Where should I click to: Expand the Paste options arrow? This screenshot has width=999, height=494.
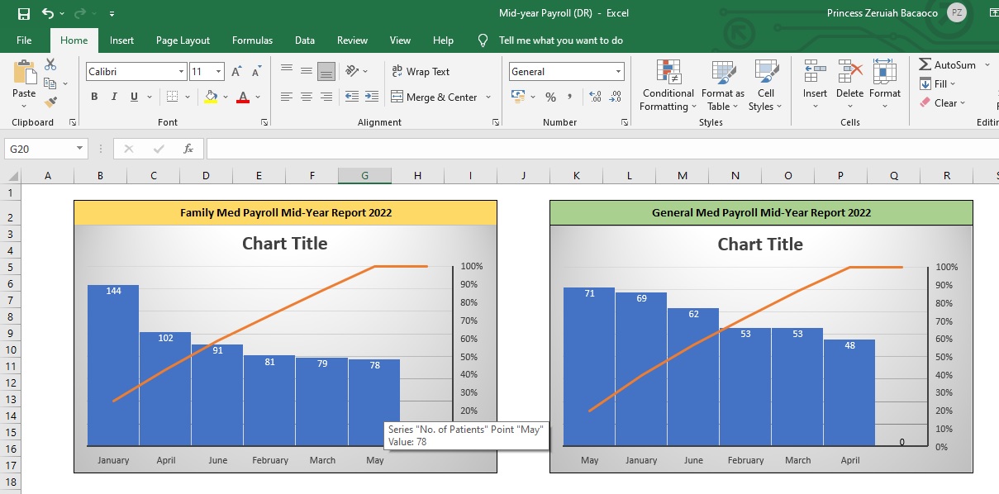point(24,105)
